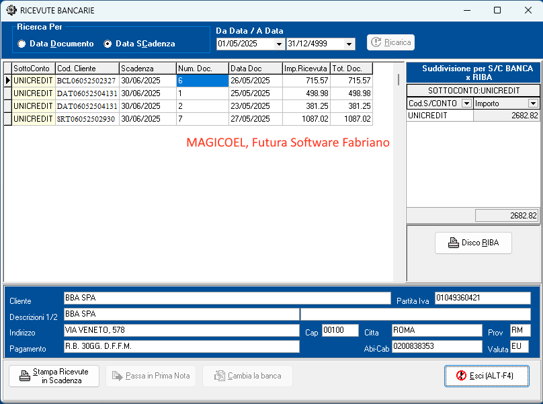Open the Cod.S/CONTO column dropdown
The height and width of the screenshot is (404, 543).
click(x=467, y=104)
